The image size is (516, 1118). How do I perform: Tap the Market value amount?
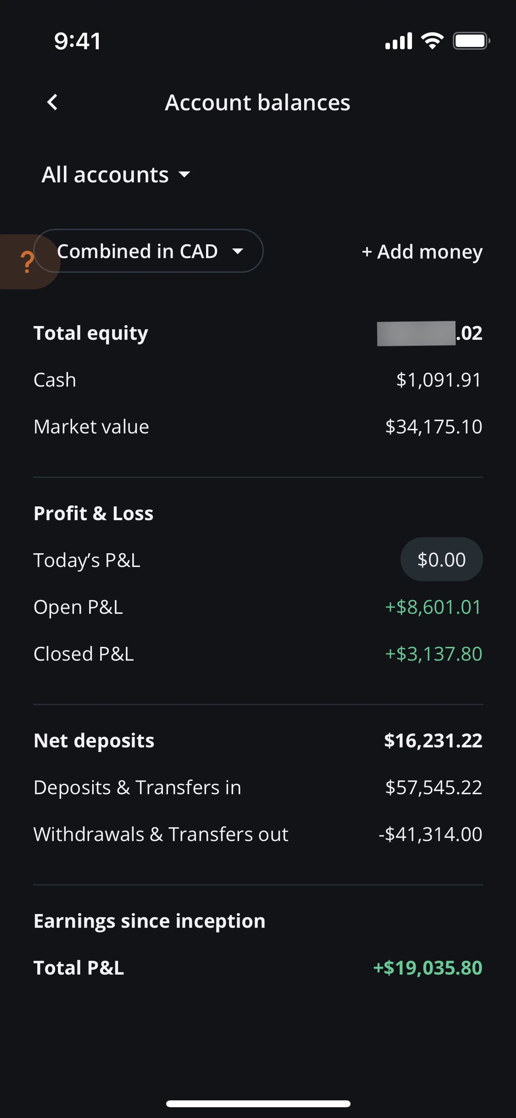pyautogui.click(x=433, y=427)
